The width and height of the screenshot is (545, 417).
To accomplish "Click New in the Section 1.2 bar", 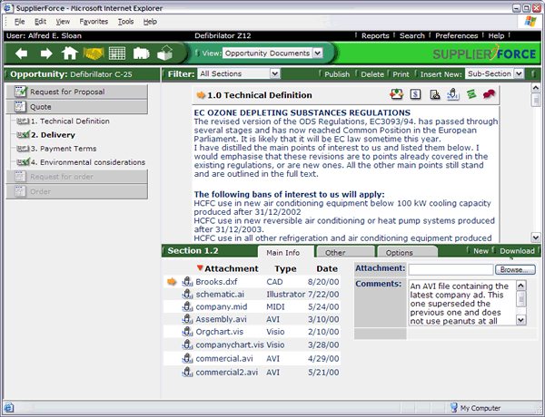I will [481, 251].
